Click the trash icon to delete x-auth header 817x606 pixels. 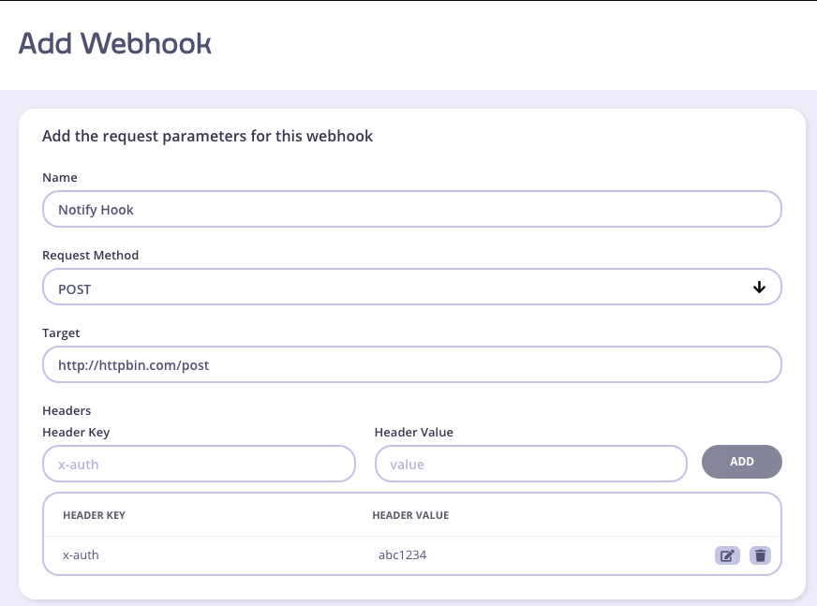click(x=760, y=555)
